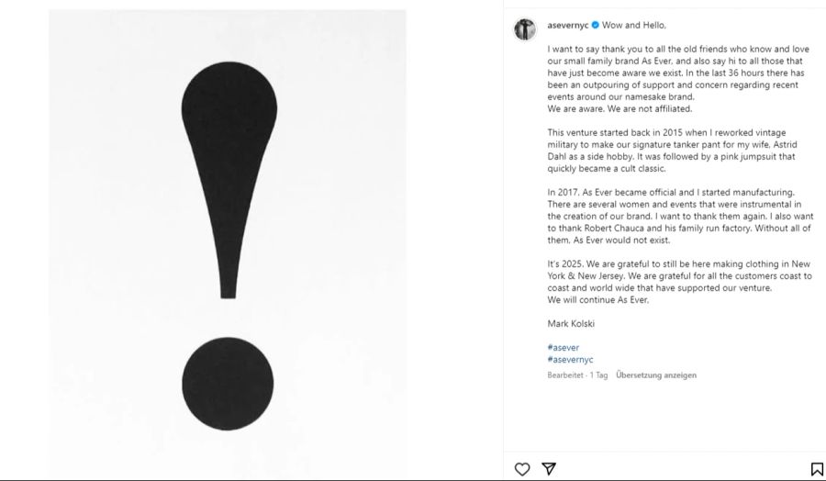The width and height of the screenshot is (826, 481).
Task: Open the #asever hashtag
Action: (563, 347)
